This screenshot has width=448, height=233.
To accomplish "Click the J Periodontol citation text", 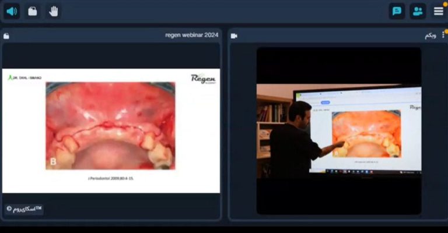I will coord(110,178).
